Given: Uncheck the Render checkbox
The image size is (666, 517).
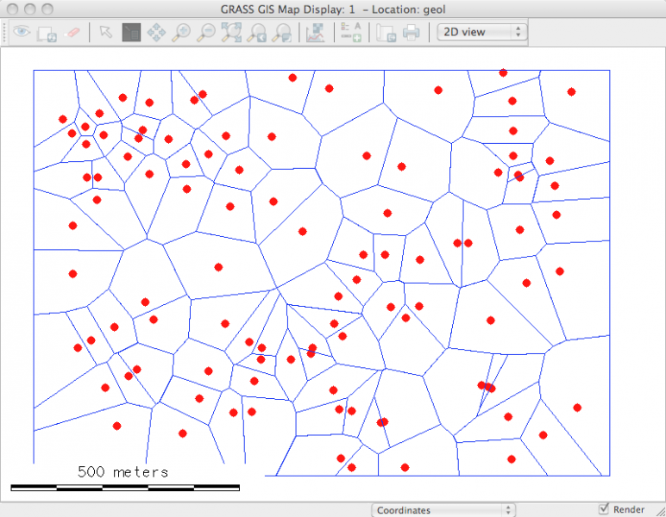Looking at the screenshot, I should [x=604, y=509].
